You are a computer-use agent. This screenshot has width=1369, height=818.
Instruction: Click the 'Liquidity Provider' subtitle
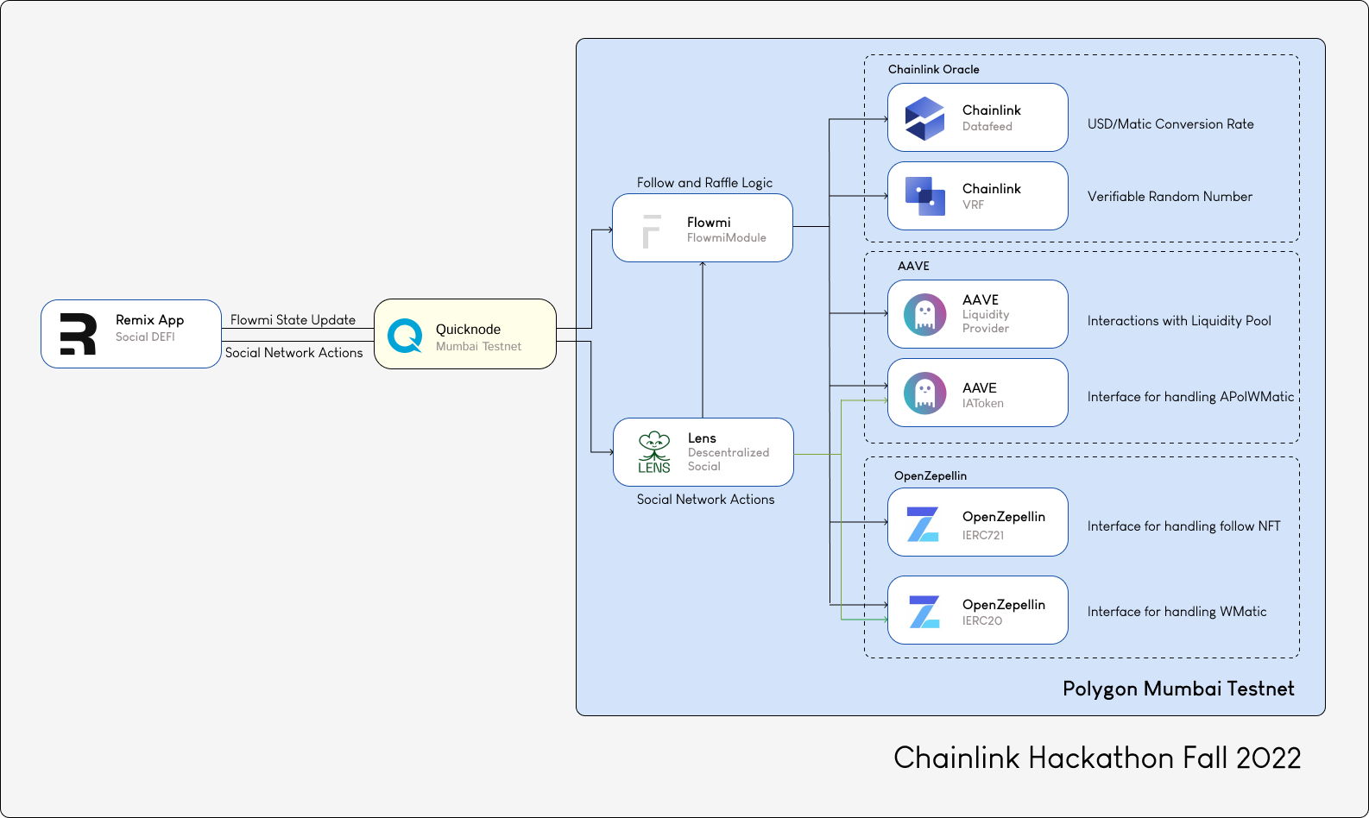pyautogui.click(x=986, y=322)
